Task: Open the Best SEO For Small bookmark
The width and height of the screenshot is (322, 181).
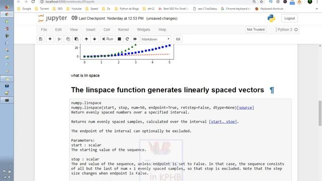Action: point(174,9)
